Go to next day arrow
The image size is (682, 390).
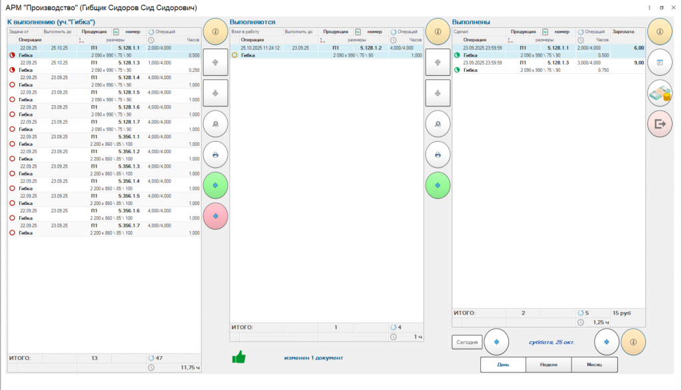(606, 342)
